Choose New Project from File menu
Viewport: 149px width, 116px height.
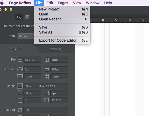point(62,9)
